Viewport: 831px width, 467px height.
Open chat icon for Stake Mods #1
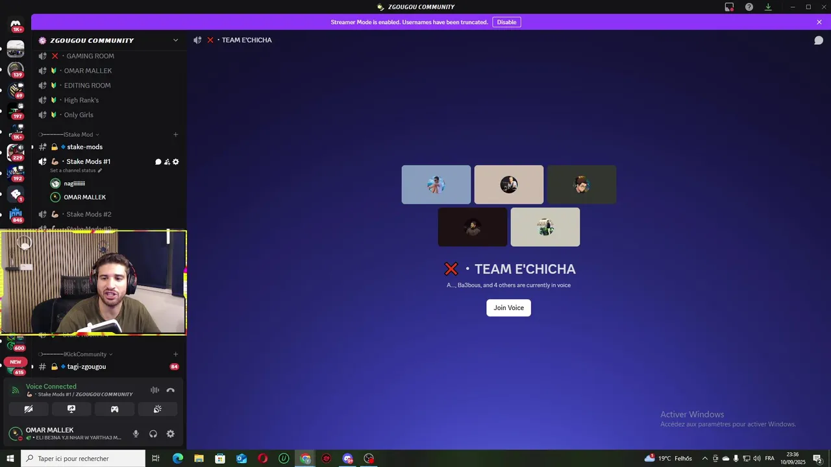pyautogui.click(x=158, y=162)
